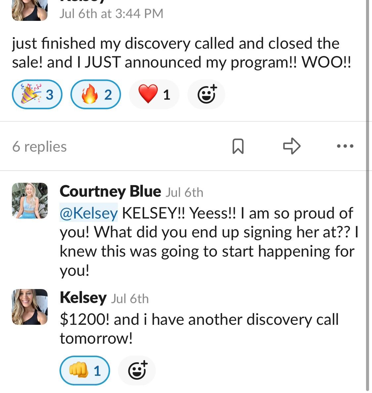Toggle the fire emoji reaction
The height and width of the screenshot is (393, 372).
coord(96,94)
